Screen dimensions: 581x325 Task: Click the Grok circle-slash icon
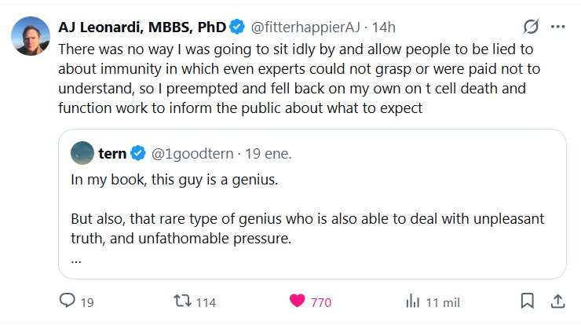click(531, 27)
